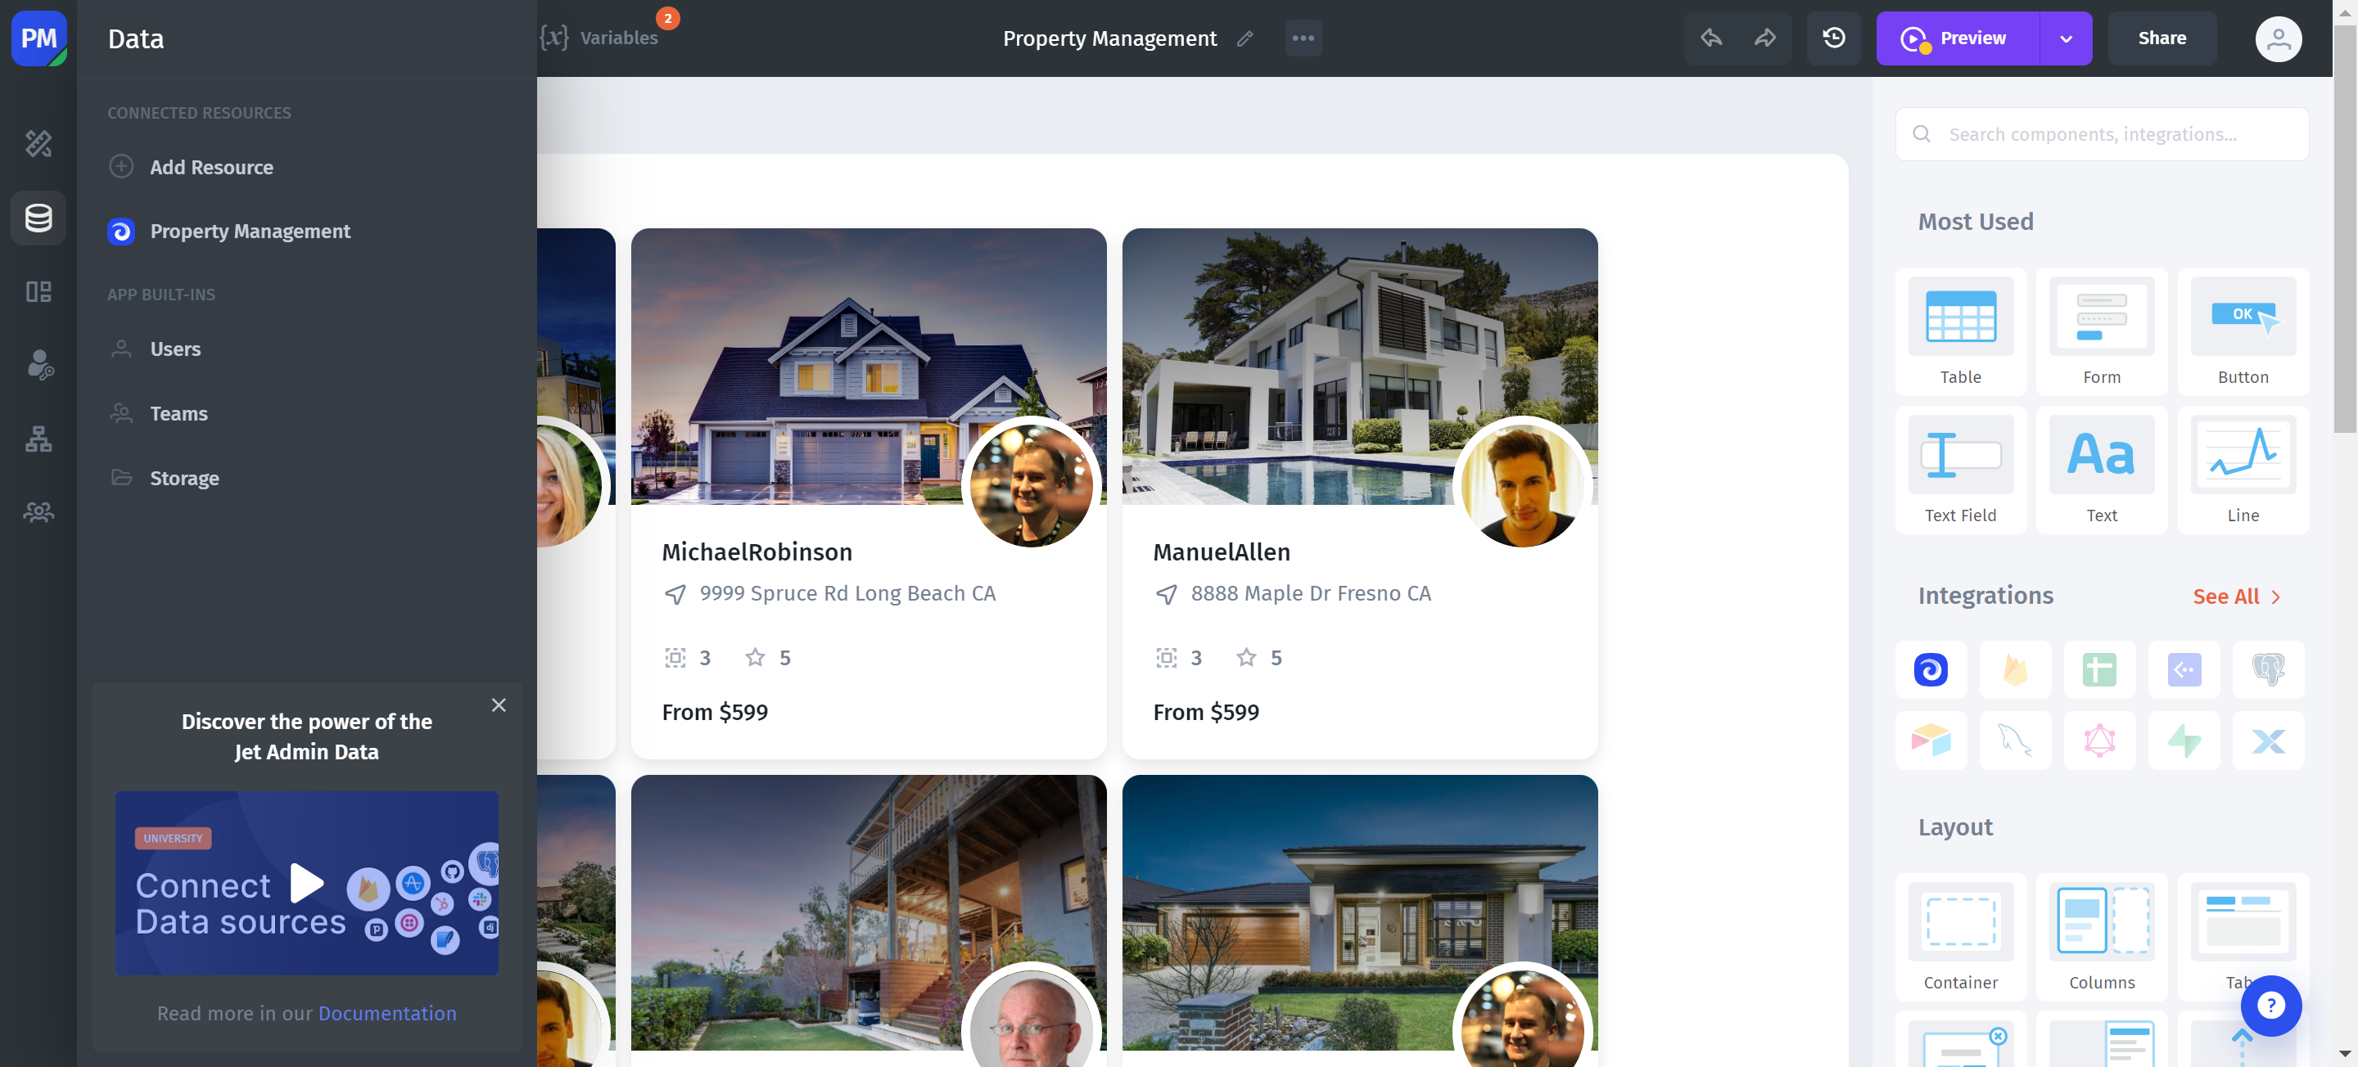The height and width of the screenshot is (1067, 2358).
Task: Click the ManuelAllen name text
Action: 1221,552
